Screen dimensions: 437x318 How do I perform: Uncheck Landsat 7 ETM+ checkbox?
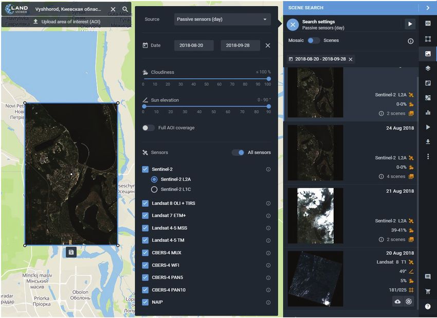(x=145, y=216)
